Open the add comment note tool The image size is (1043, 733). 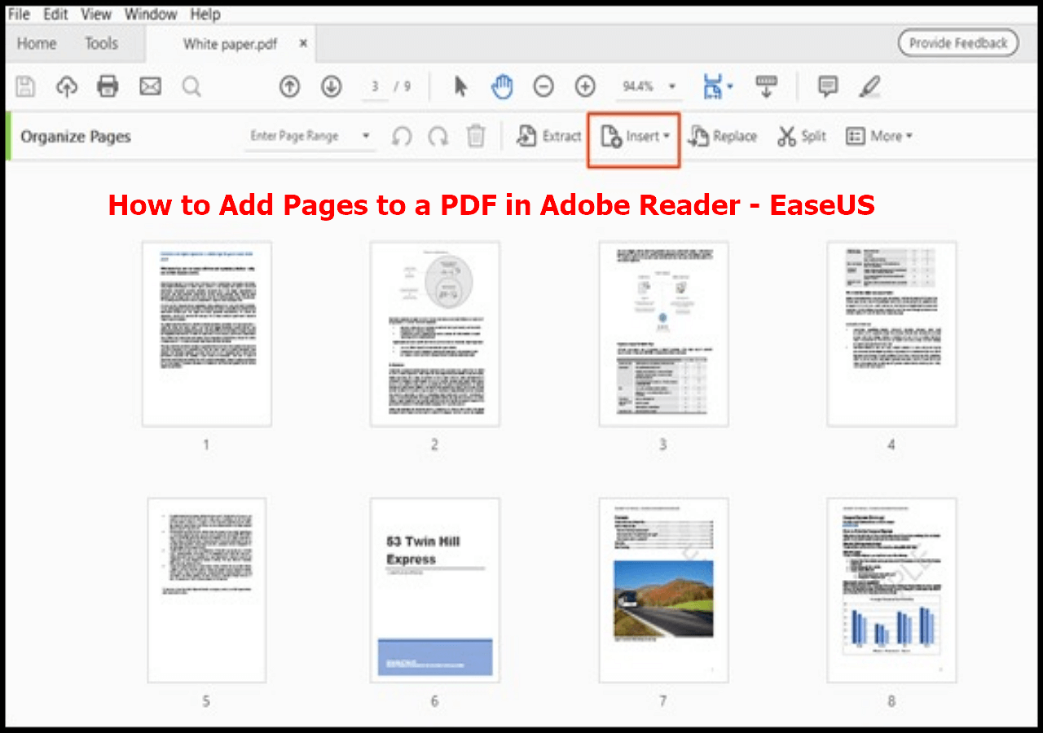click(x=828, y=86)
